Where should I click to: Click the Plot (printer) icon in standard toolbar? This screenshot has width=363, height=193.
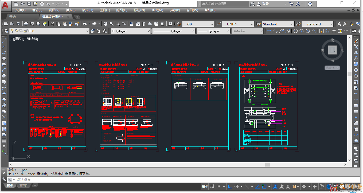tap(26, 24)
